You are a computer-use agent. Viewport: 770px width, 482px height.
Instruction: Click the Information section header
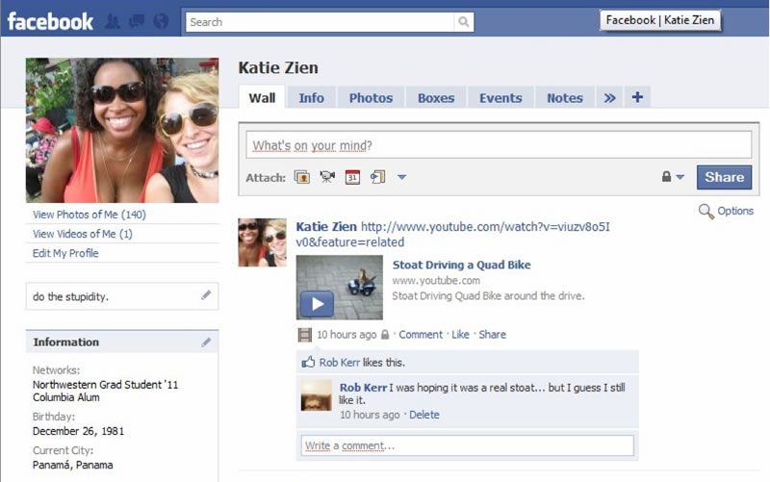pyautogui.click(x=122, y=342)
